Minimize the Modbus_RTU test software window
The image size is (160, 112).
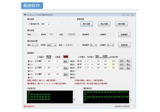click(123, 15)
